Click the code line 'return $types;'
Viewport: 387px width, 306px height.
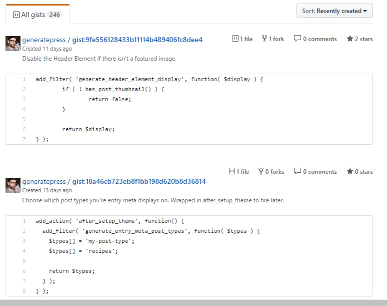(72, 271)
